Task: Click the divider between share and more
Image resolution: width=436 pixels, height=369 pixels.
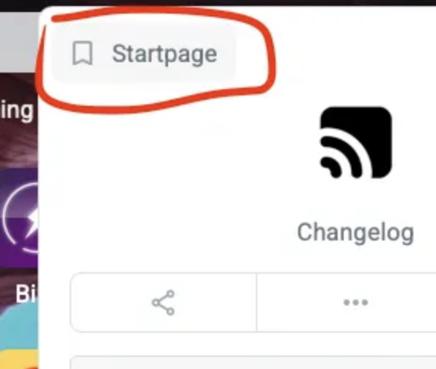Action: point(257,302)
